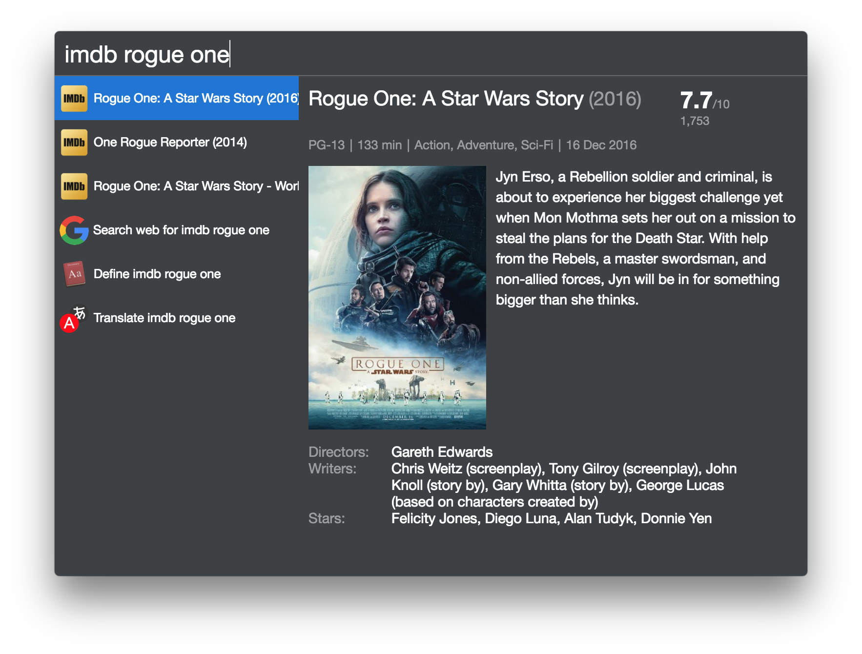Click the 133 min runtime text
The width and height of the screenshot is (862, 654).
pyautogui.click(x=380, y=145)
